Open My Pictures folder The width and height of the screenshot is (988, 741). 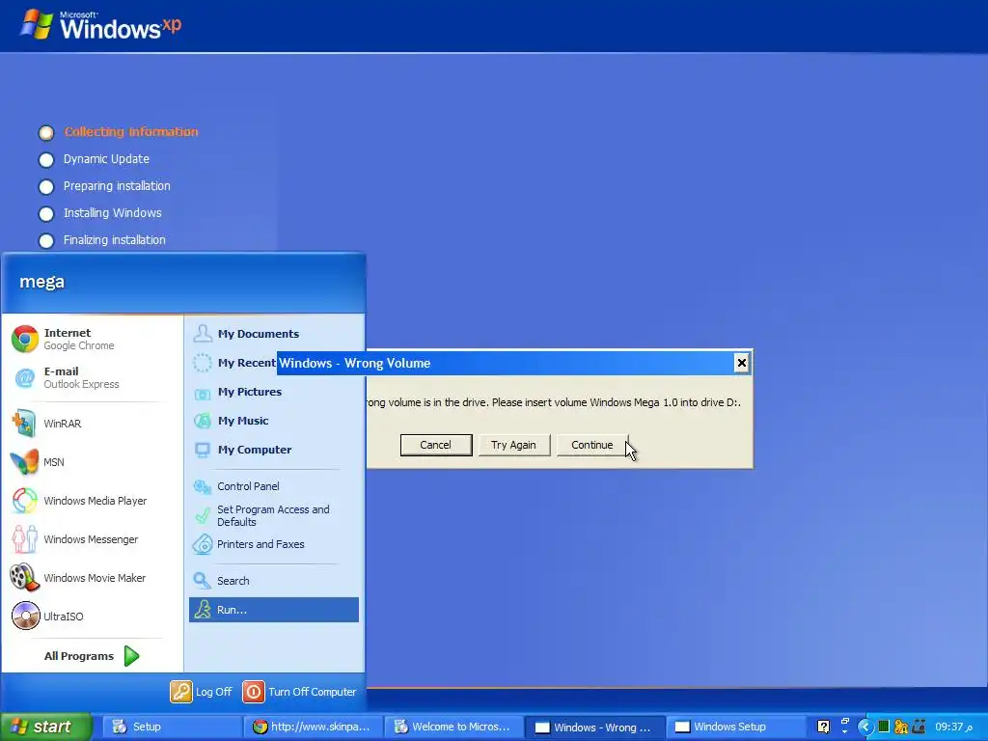pos(273,392)
